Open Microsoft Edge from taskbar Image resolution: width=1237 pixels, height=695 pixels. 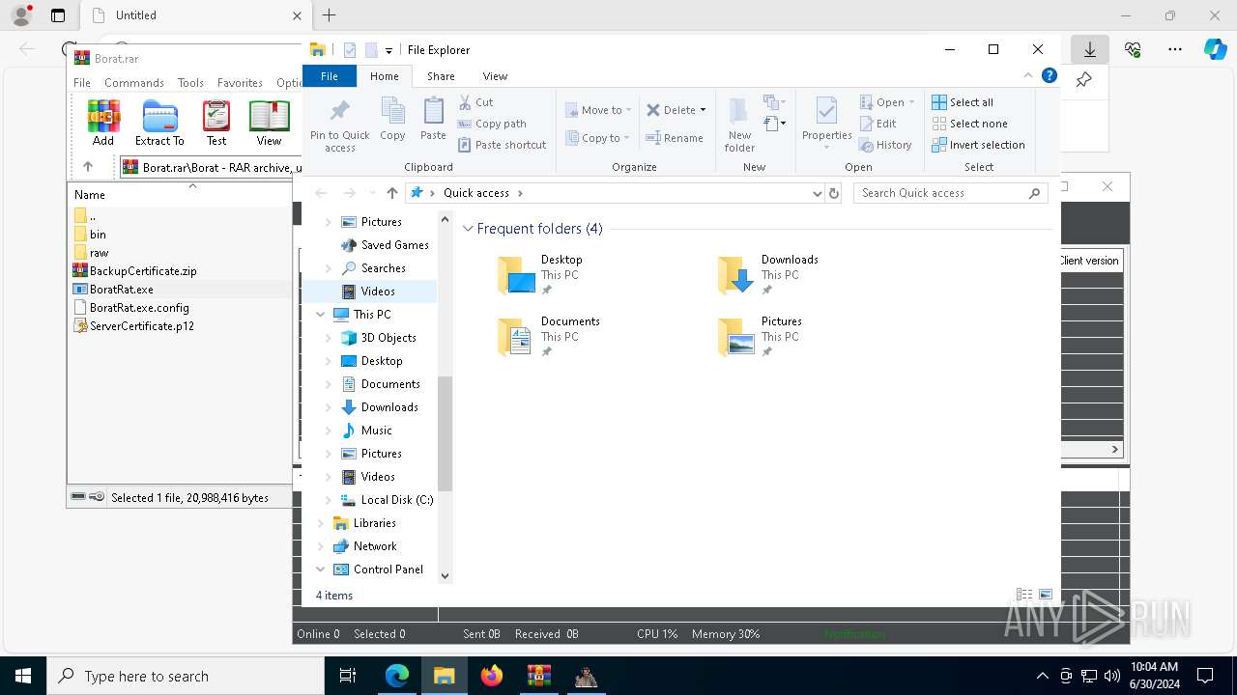click(x=397, y=676)
